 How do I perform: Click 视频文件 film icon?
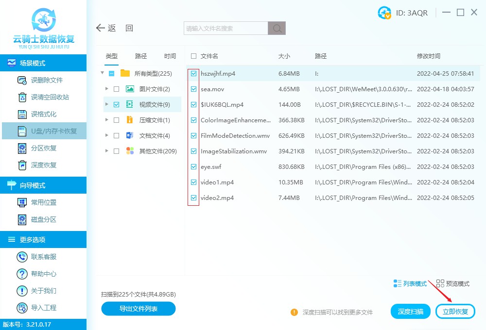click(x=130, y=105)
